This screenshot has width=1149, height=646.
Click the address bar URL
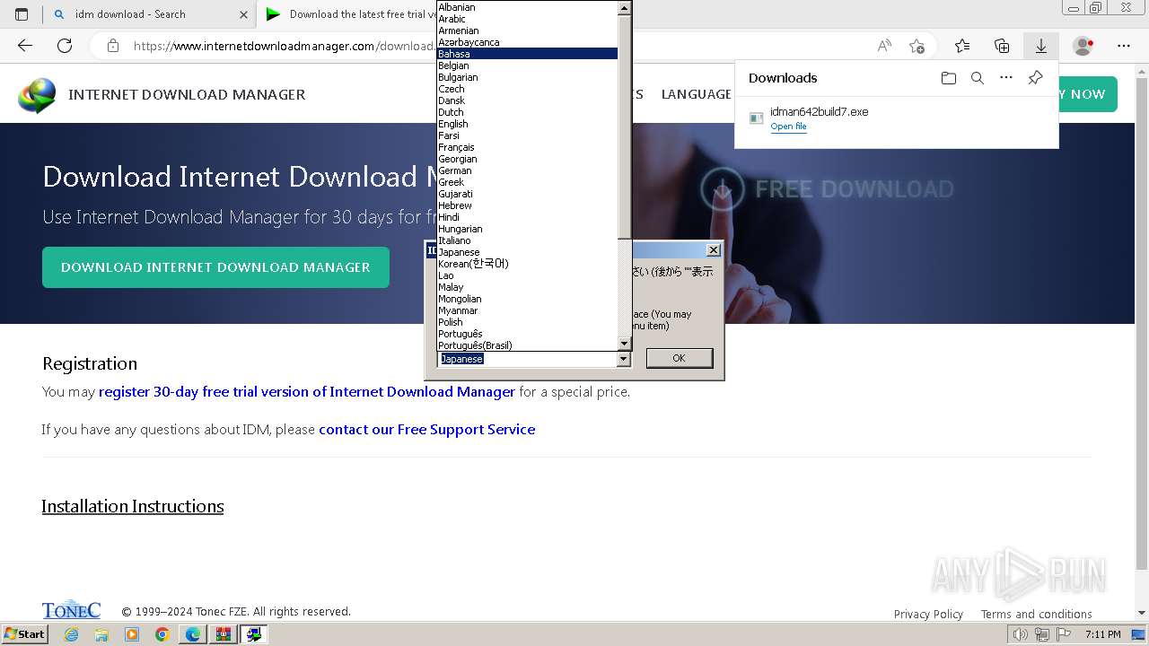(283, 46)
